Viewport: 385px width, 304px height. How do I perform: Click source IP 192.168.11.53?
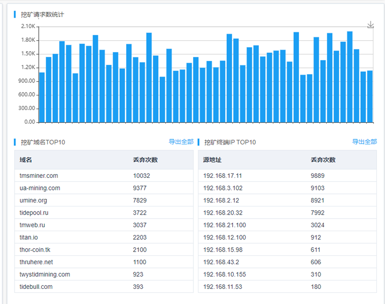(223, 286)
